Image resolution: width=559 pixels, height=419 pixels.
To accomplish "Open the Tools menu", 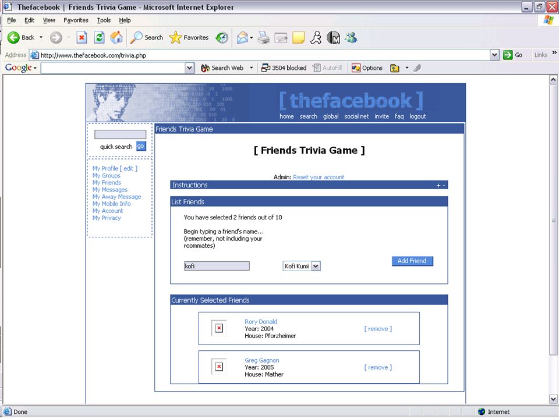I will (x=104, y=20).
